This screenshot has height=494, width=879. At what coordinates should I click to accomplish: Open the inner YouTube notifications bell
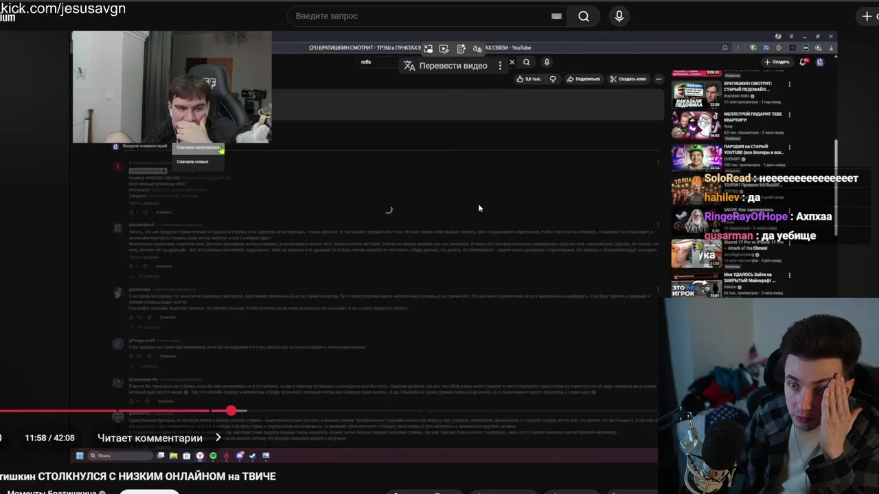[x=803, y=62]
